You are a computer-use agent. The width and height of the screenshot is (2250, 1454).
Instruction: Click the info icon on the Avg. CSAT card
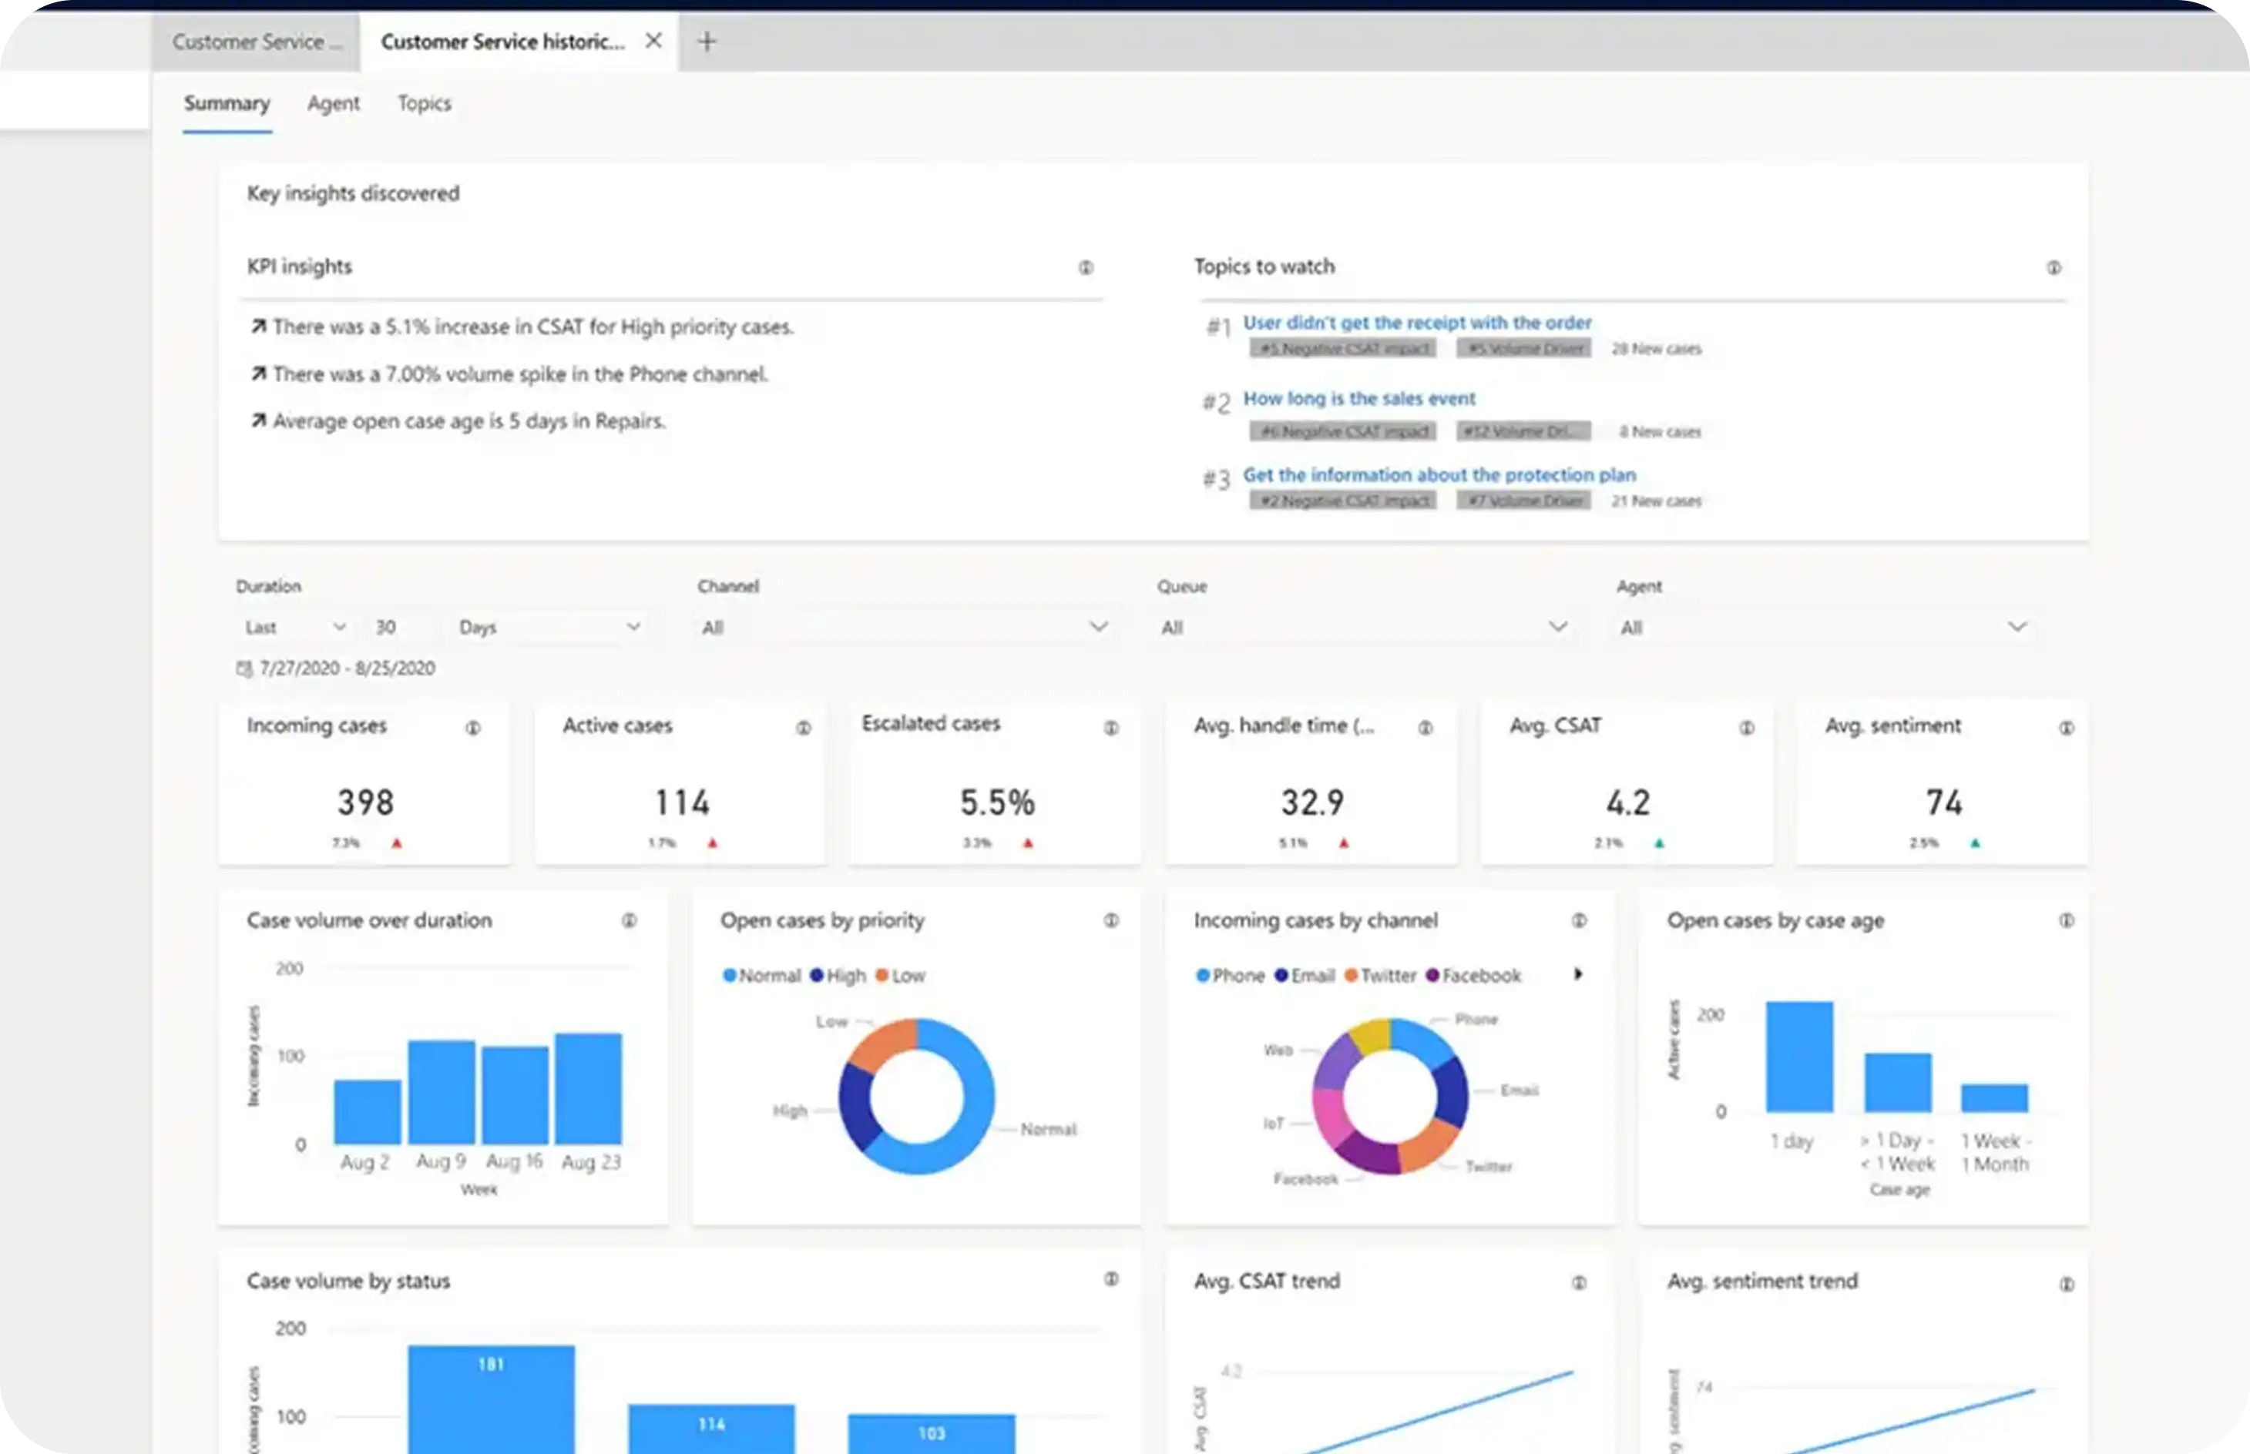[1745, 727]
